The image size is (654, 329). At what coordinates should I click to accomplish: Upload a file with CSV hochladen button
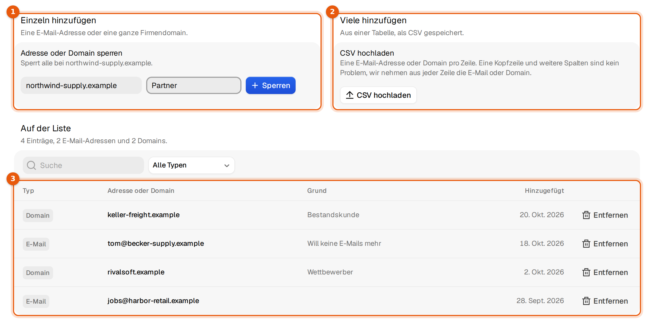click(x=378, y=95)
